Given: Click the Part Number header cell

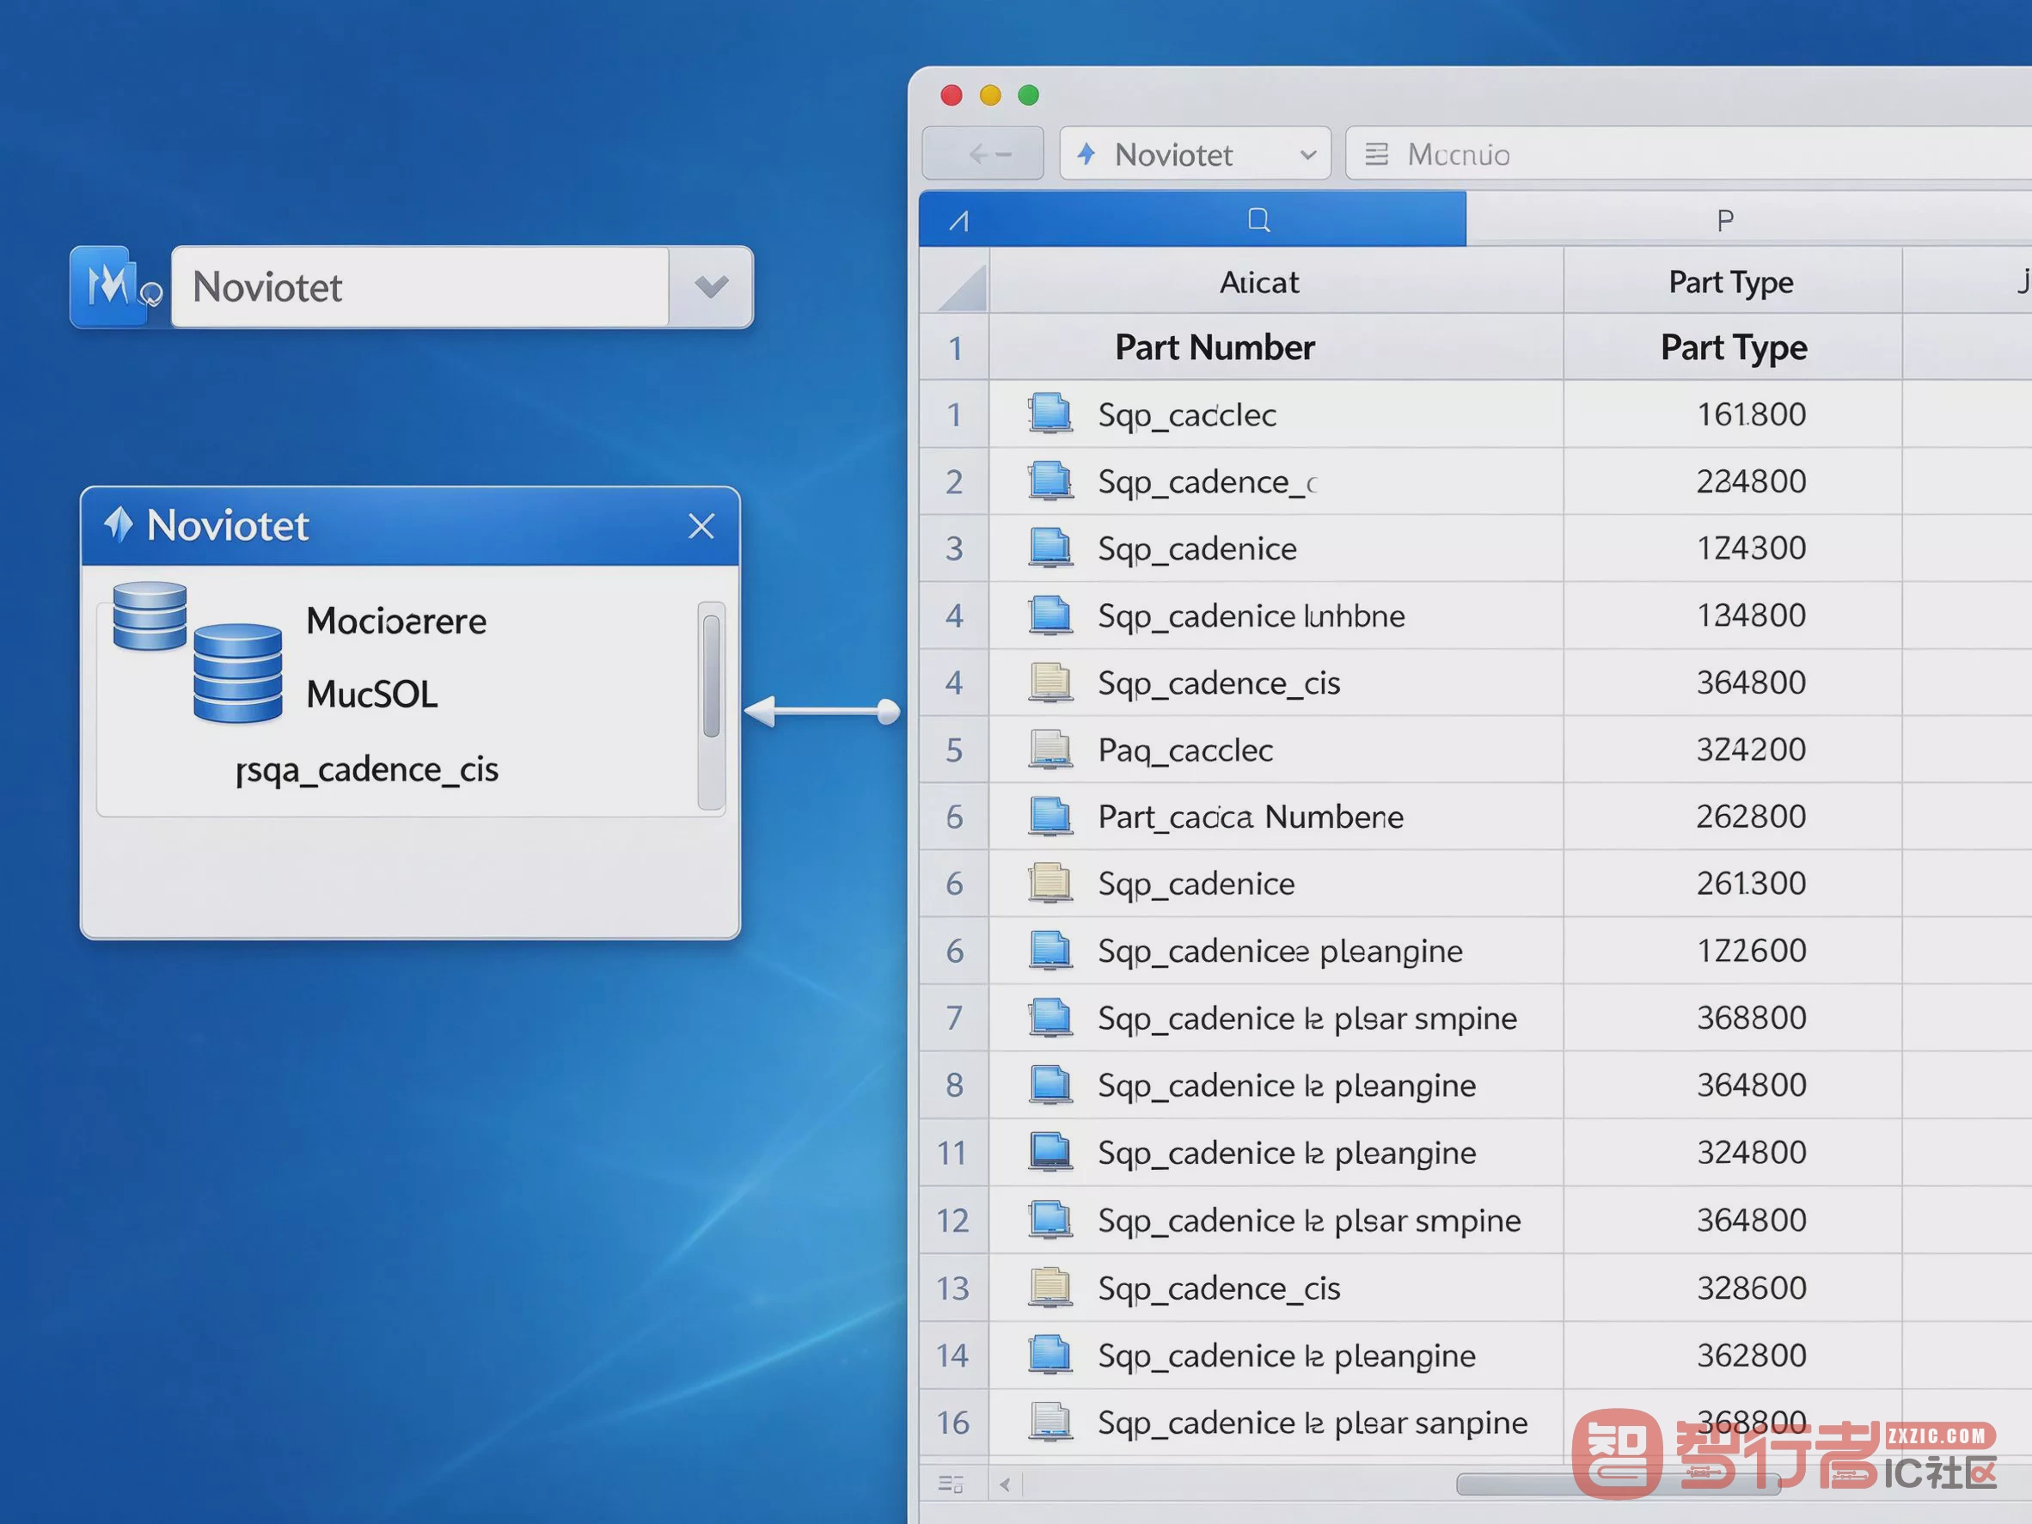Looking at the screenshot, I should coord(1276,347).
